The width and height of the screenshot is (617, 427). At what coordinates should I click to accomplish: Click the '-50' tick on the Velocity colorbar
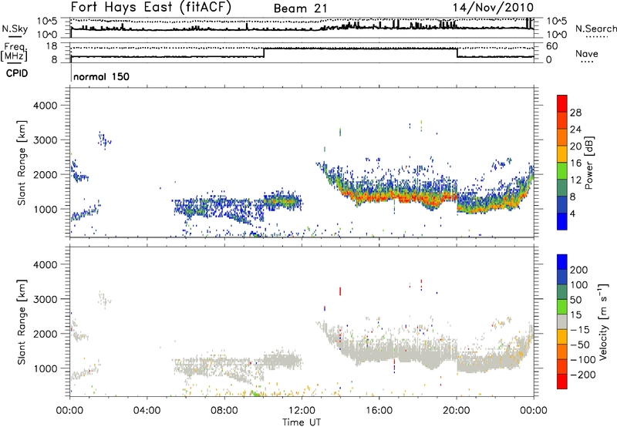coord(580,345)
